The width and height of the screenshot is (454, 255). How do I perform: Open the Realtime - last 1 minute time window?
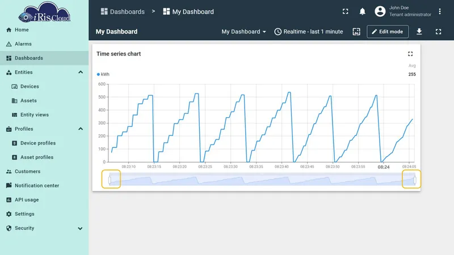point(309,32)
